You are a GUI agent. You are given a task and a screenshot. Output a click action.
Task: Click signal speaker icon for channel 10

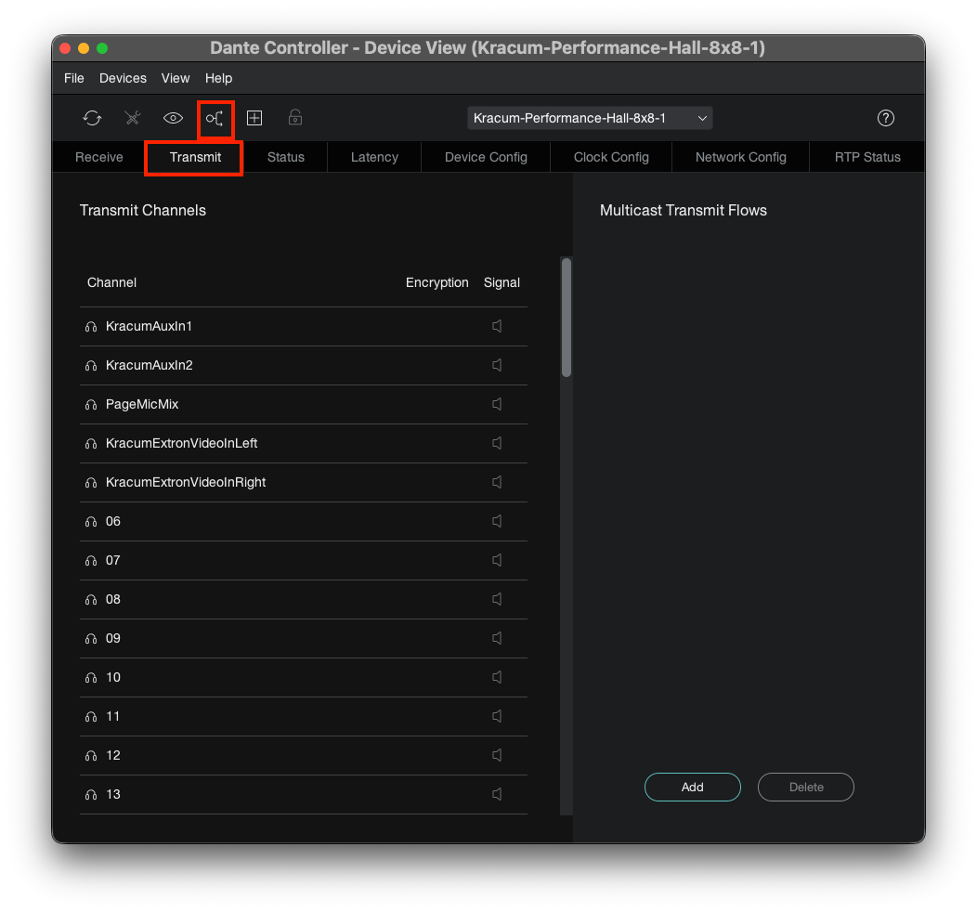pyautogui.click(x=497, y=677)
